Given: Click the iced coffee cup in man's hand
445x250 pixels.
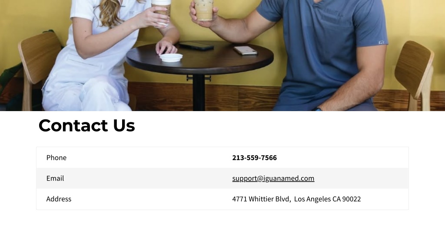Looking at the screenshot, I should coord(203,10).
